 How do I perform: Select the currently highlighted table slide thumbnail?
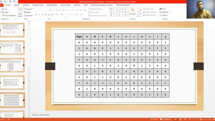pos(12,100)
